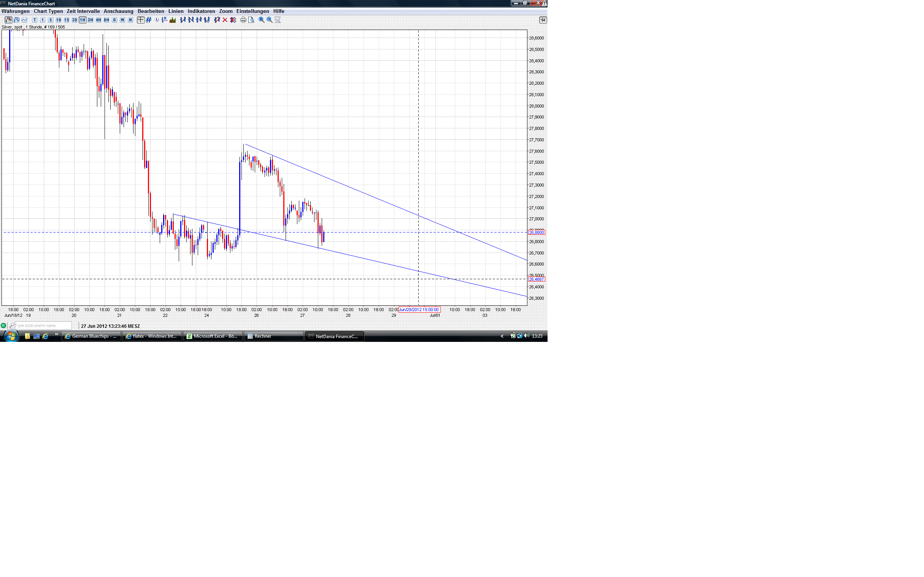
Task: Select the 4H time interval button
Action: click(98, 20)
